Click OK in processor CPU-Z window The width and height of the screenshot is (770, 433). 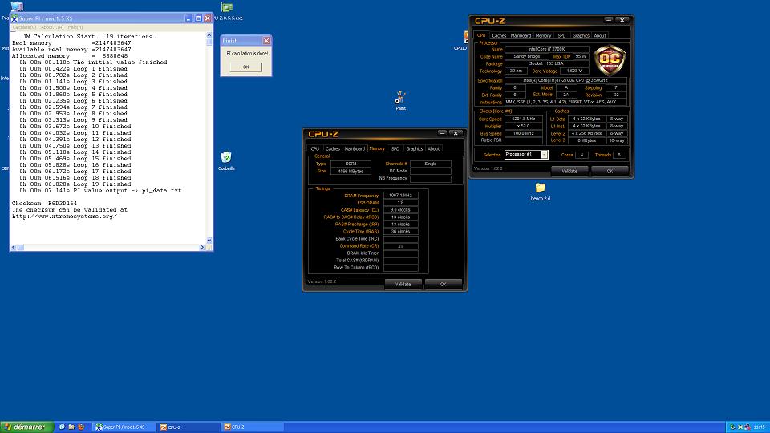click(610, 171)
